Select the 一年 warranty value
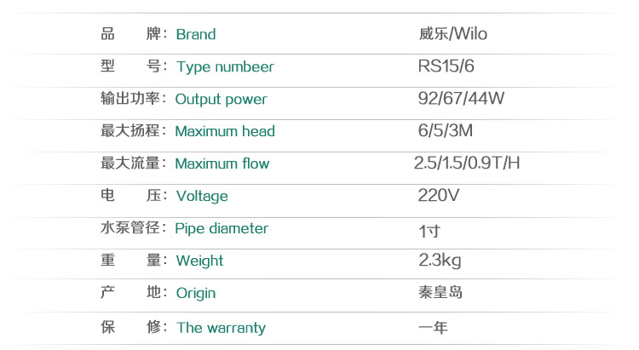 [433, 327]
